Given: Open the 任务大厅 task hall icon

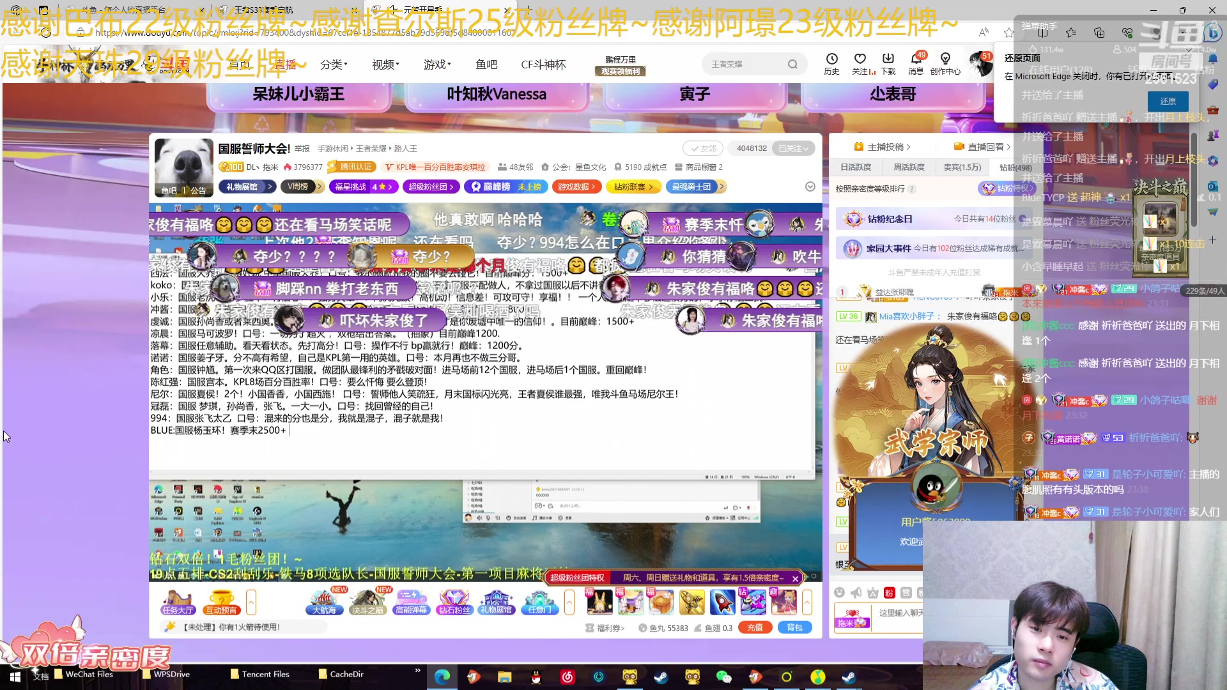Looking at the screenshot, I should [x=178, y=602].
